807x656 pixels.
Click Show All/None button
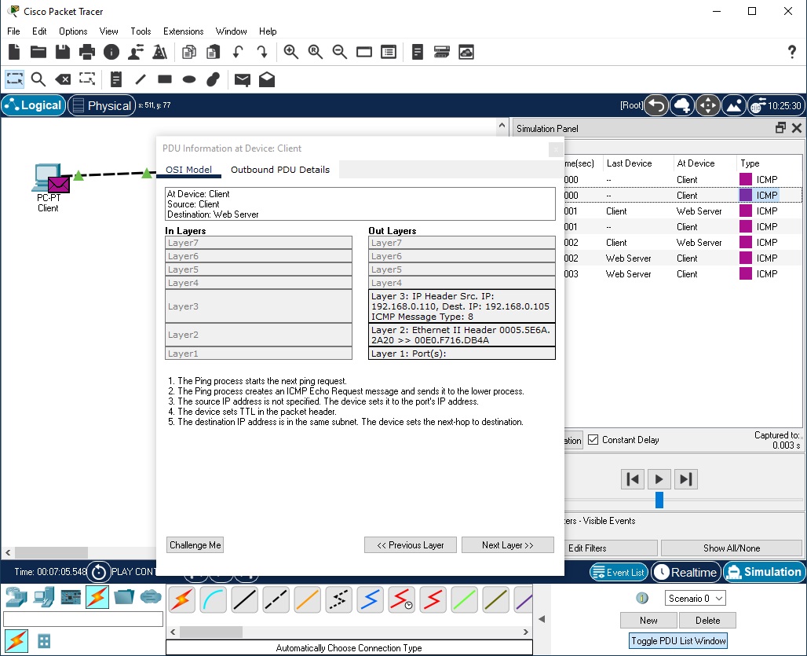tap(732, 548)
